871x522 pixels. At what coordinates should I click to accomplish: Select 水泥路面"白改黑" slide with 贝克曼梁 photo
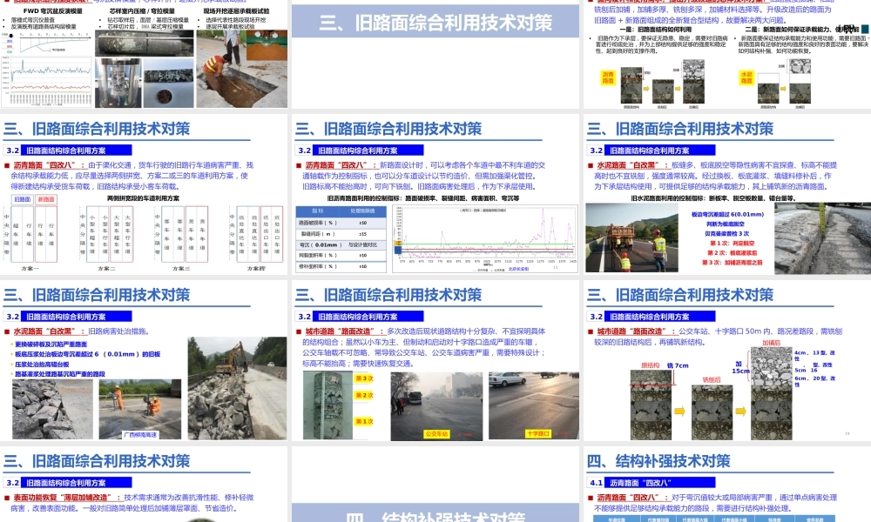727,194
